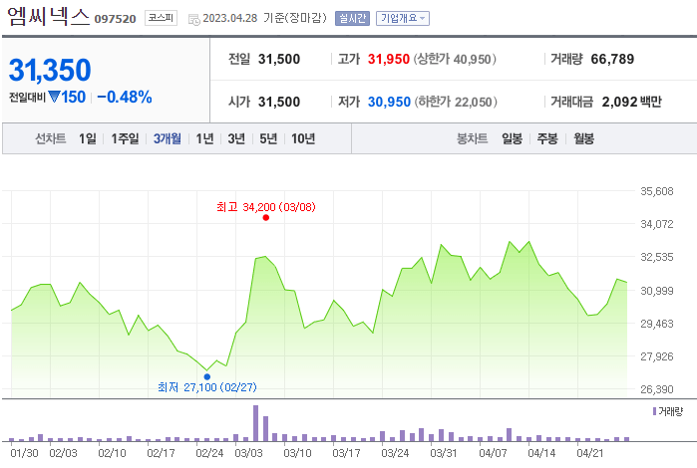Click the 코스피 market badge
The height and width of the screenshot is (468, 697).
(x=161, y=18)
